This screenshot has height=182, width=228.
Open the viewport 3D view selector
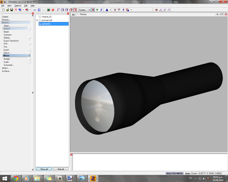pyautogui.click(x=73, y=14)
